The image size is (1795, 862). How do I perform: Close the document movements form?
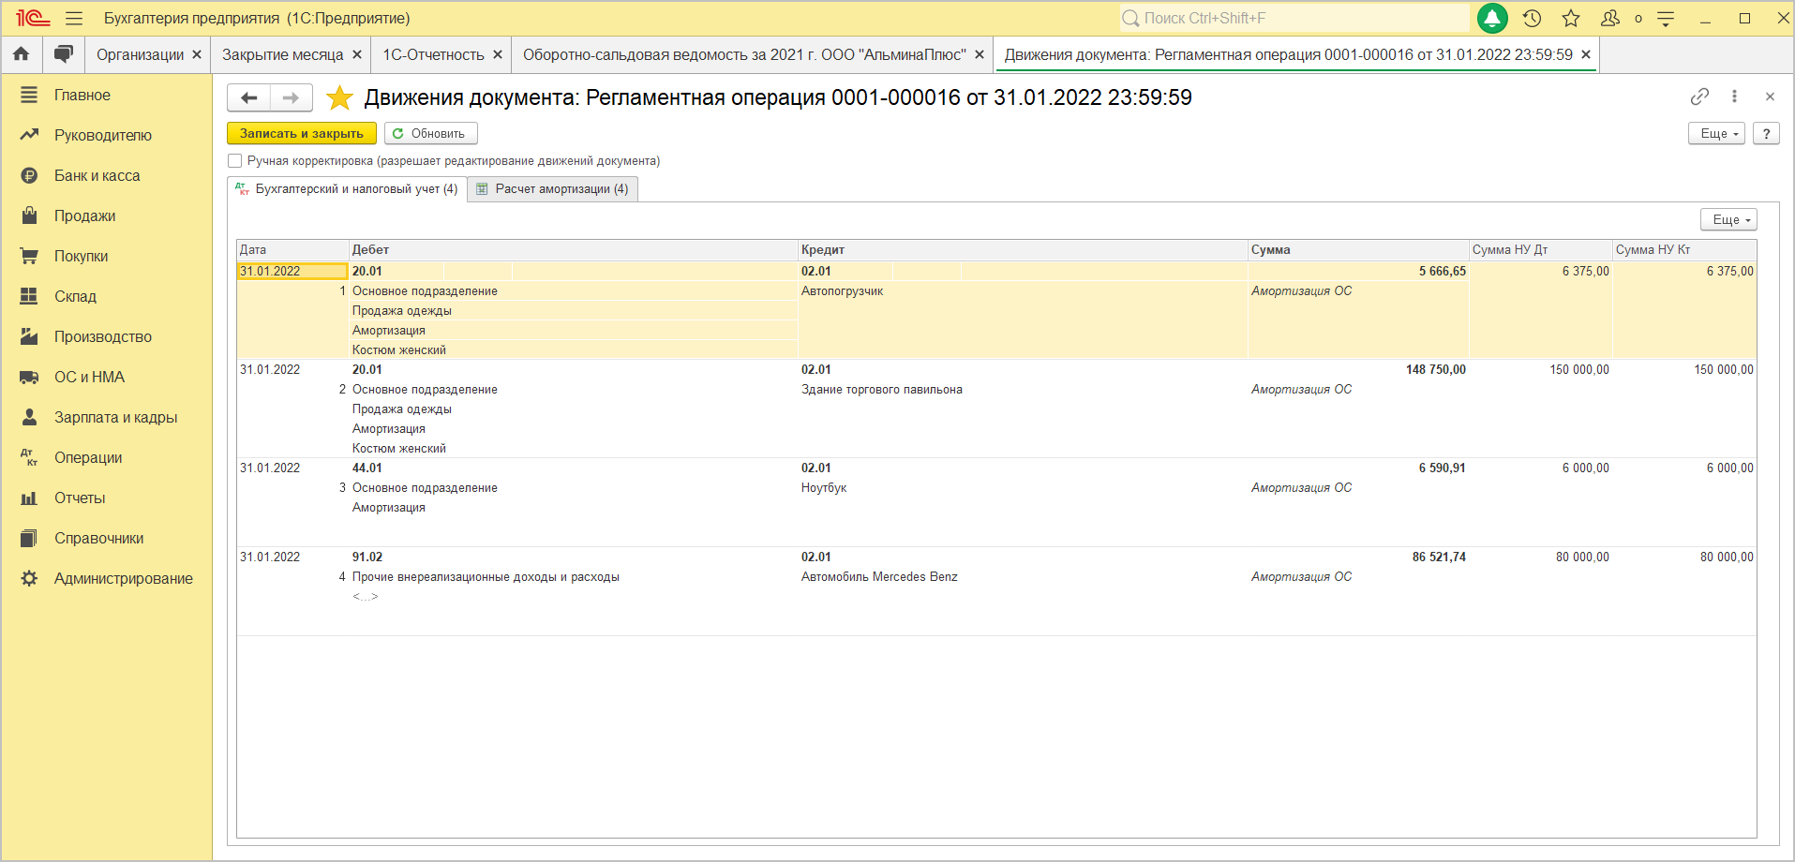click(x=1770, y=97)
